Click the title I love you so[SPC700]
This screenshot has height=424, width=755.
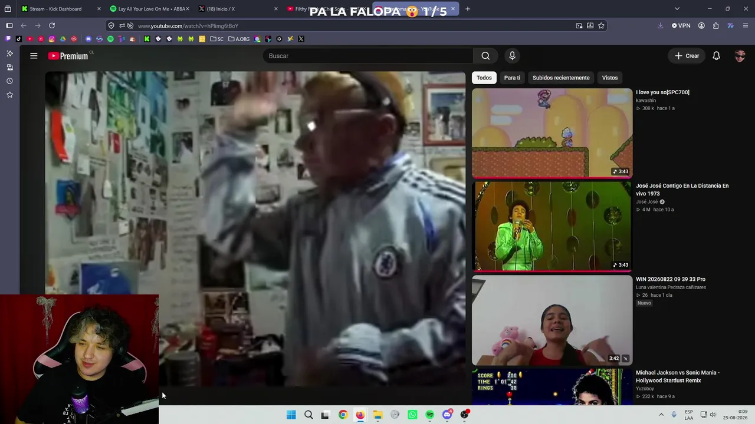[662, 92]
